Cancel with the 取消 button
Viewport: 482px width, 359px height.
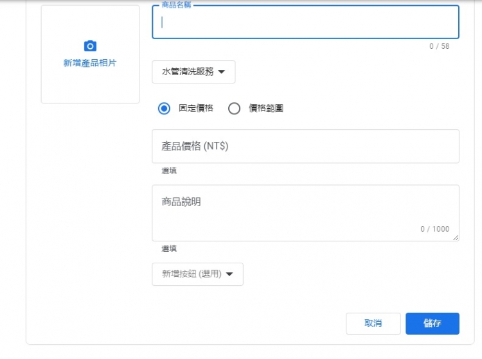tap(373, 324)
